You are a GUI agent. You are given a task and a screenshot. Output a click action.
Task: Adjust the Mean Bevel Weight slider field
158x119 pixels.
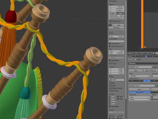pyautogui.click(x=117, y=18)
